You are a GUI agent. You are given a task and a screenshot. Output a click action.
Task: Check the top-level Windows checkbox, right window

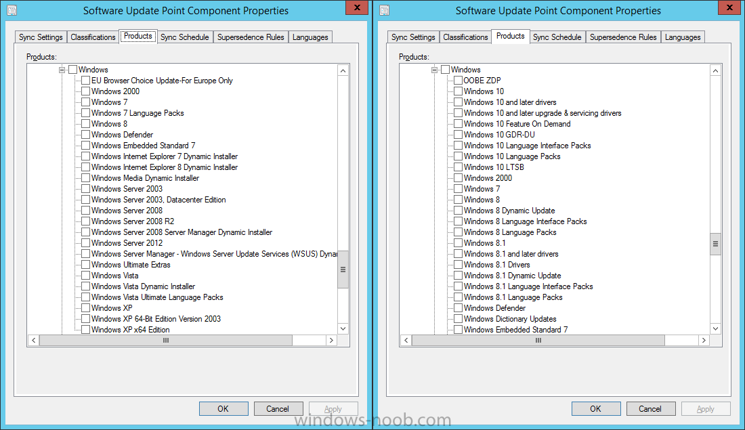coord(445,70)
